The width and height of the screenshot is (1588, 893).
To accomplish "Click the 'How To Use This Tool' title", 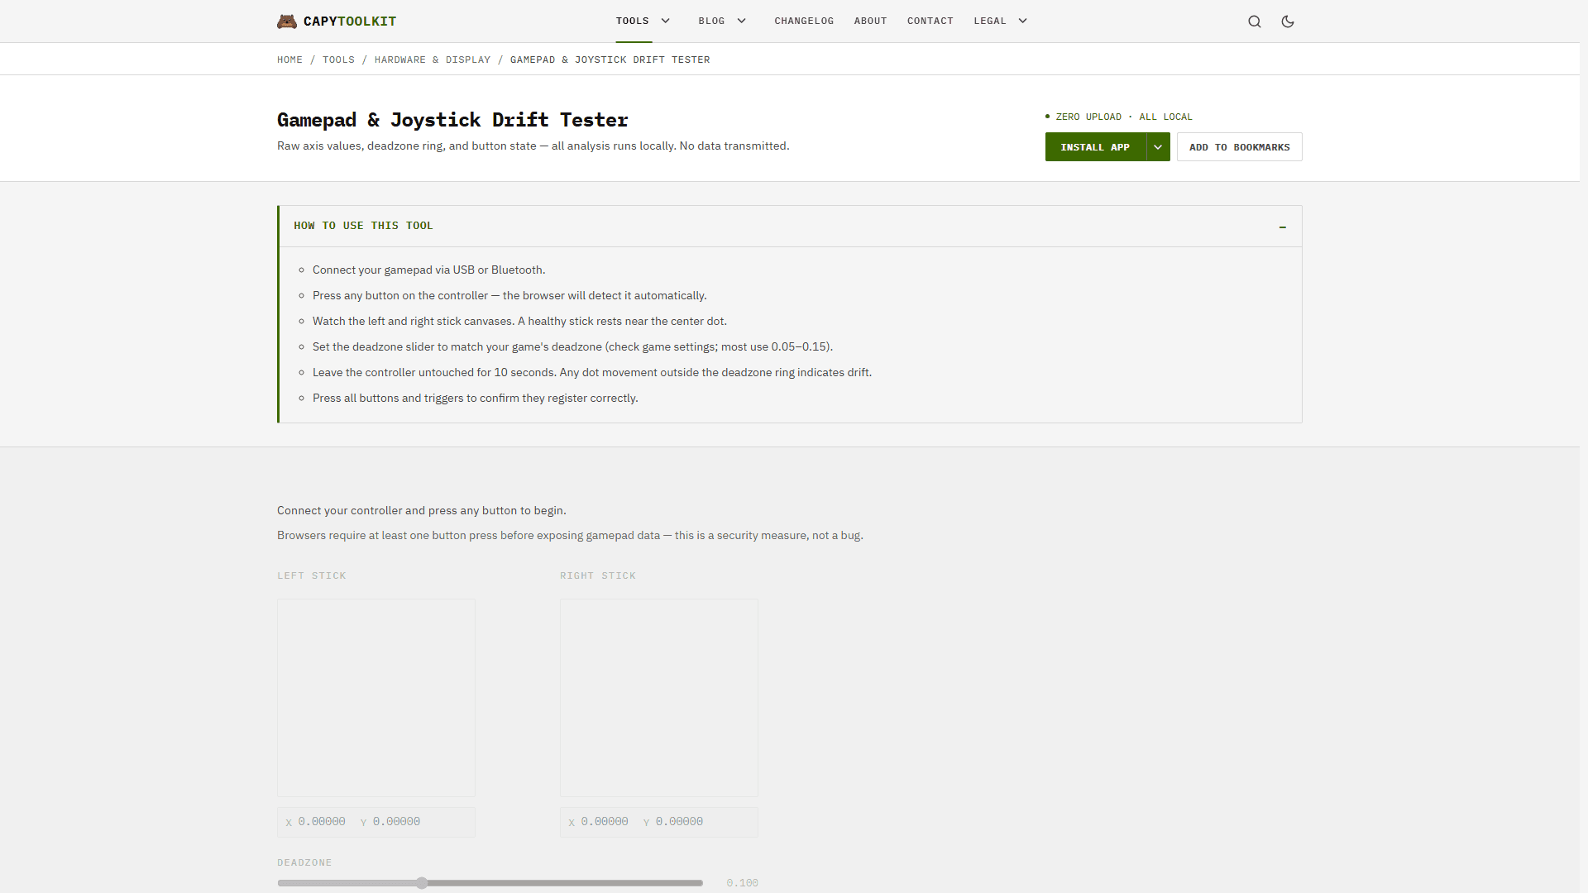I will 363,226.
